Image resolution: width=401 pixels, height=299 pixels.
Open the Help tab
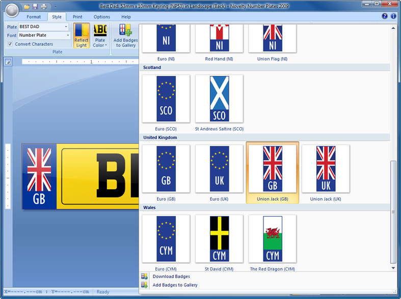[126, 17]
